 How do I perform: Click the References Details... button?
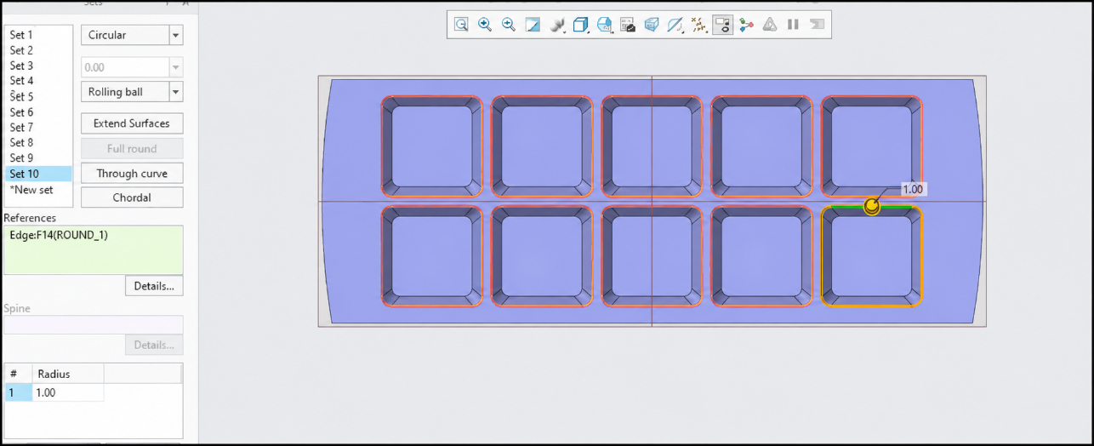(x=154, y=286)
